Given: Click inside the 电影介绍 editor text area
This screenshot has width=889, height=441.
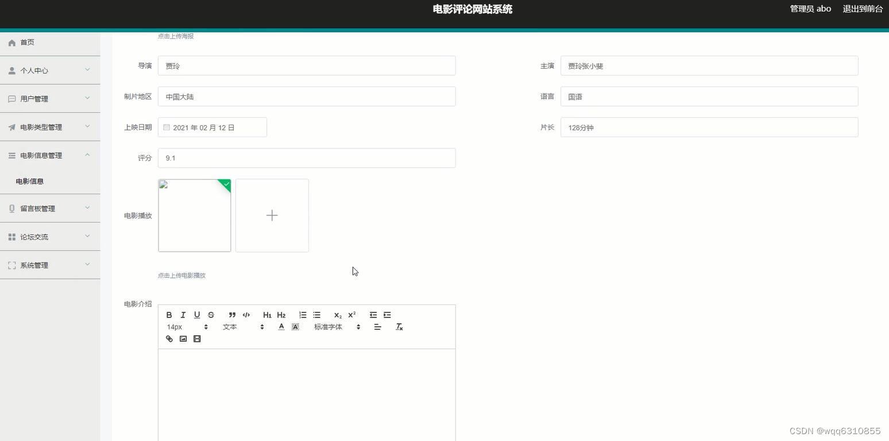Looking at the screenshot, I should pos(307,395).
